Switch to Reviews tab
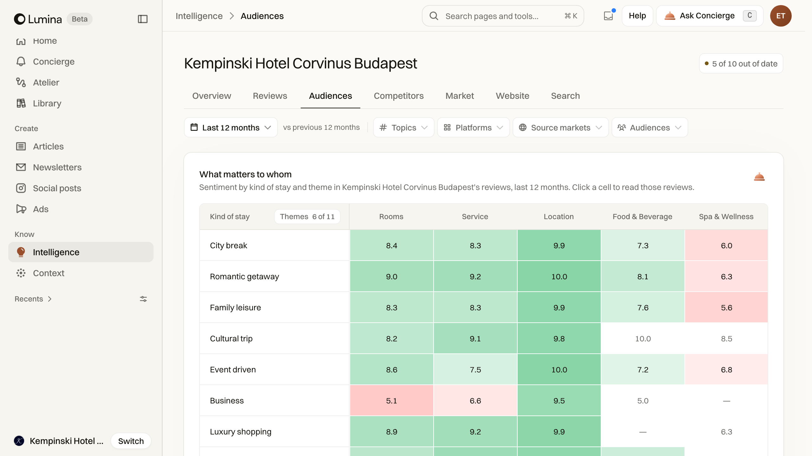Viewport: 812px width, 456px height. 270,96
